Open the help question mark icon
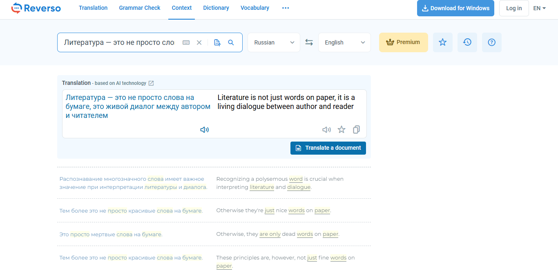 point(492,42)
